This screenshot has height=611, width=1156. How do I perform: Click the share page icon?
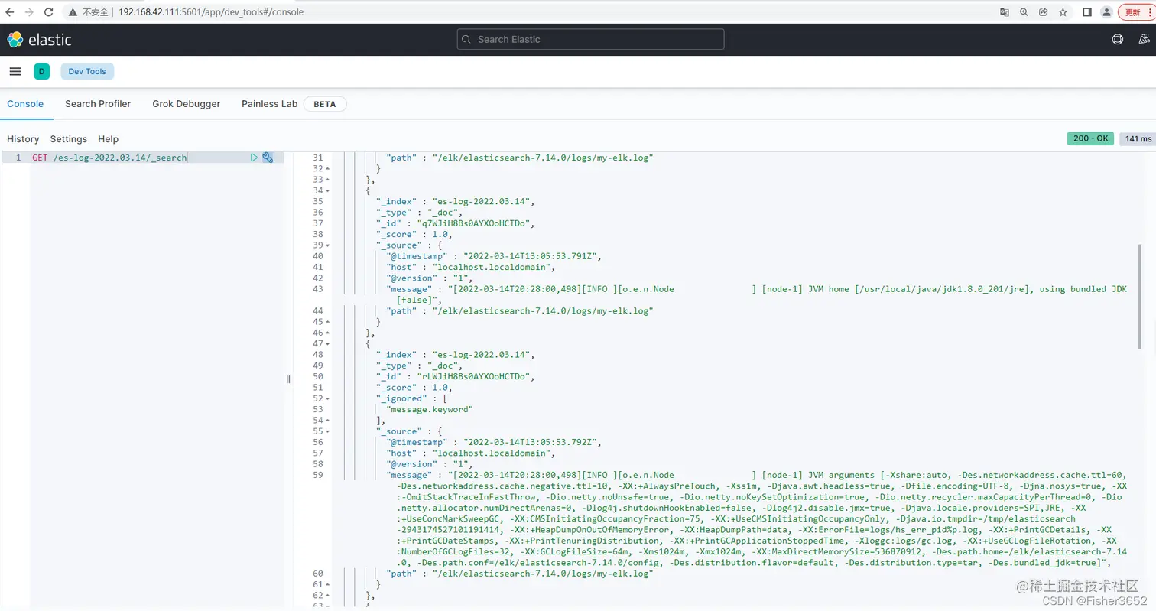1043,12
